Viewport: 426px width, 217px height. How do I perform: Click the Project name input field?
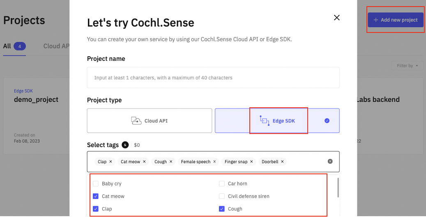pyautogui.click(x=213, y=78)
